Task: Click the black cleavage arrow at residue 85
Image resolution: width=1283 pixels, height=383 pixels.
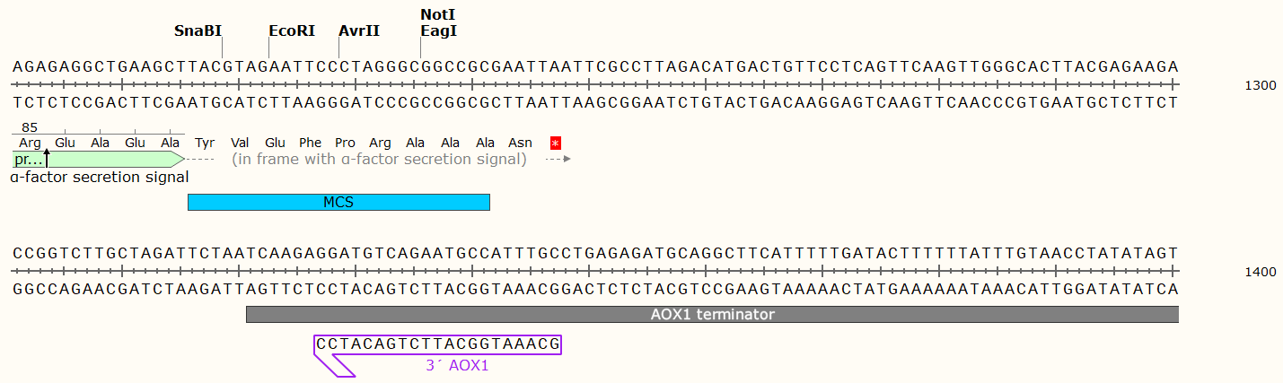Action: (x=47, y=159)
